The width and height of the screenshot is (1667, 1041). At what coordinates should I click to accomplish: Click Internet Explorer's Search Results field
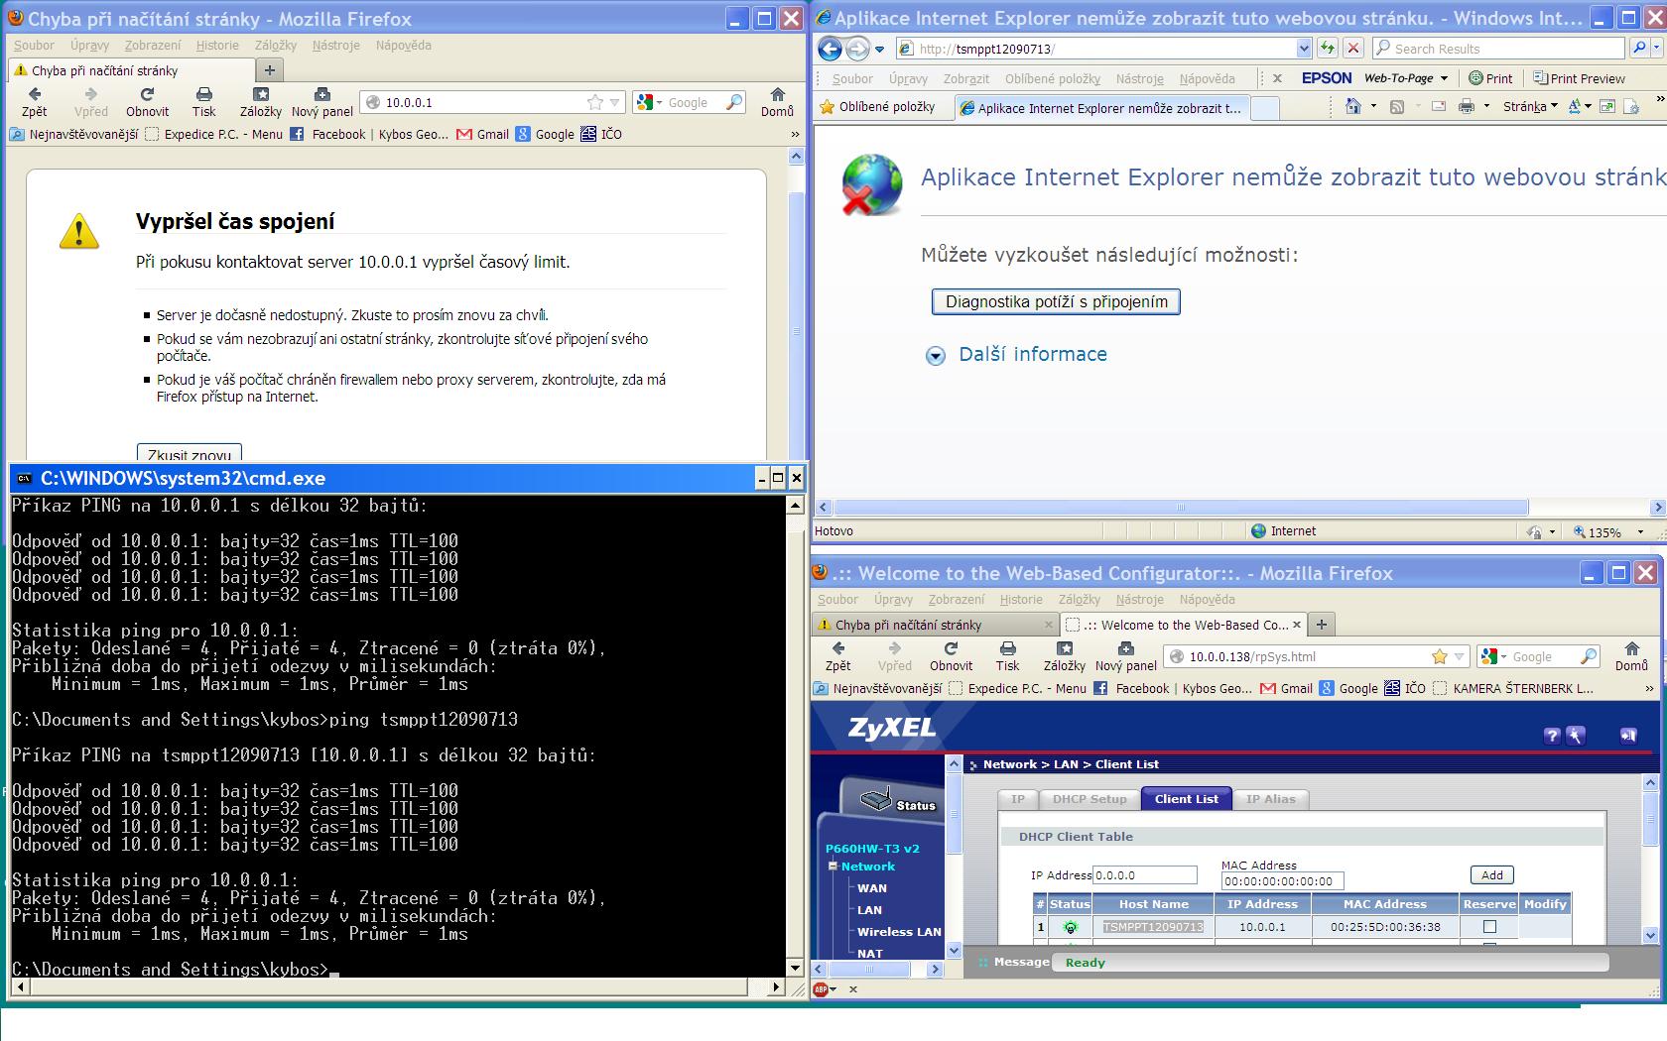(1498, 48)
